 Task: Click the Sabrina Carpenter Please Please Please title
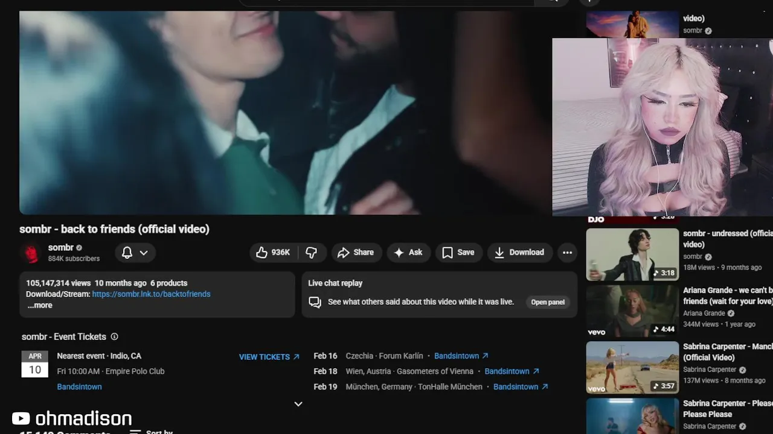click(728, 409)
